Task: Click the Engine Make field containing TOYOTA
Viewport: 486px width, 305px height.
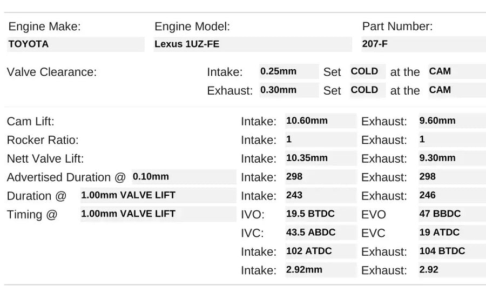Action: tap(76, 44)
